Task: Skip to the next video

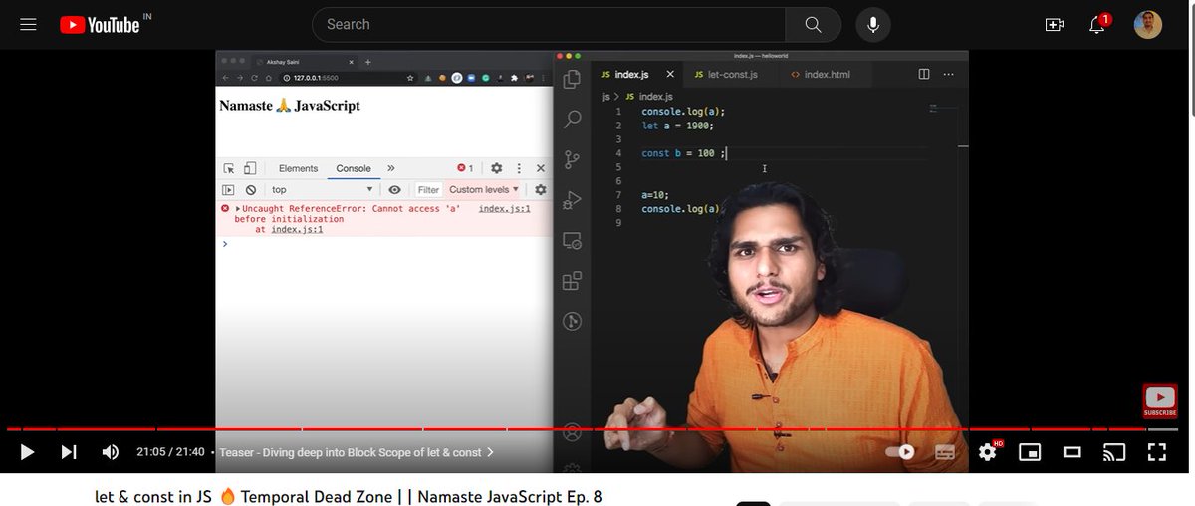Action: coord(69,452)
